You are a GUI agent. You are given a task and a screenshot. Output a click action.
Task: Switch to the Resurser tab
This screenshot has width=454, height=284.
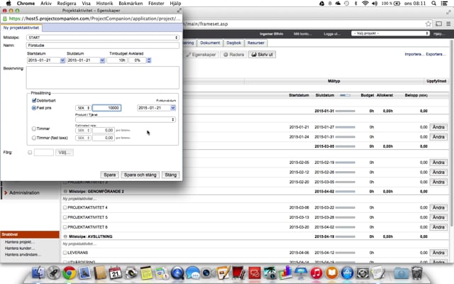[x=256, y=43]
